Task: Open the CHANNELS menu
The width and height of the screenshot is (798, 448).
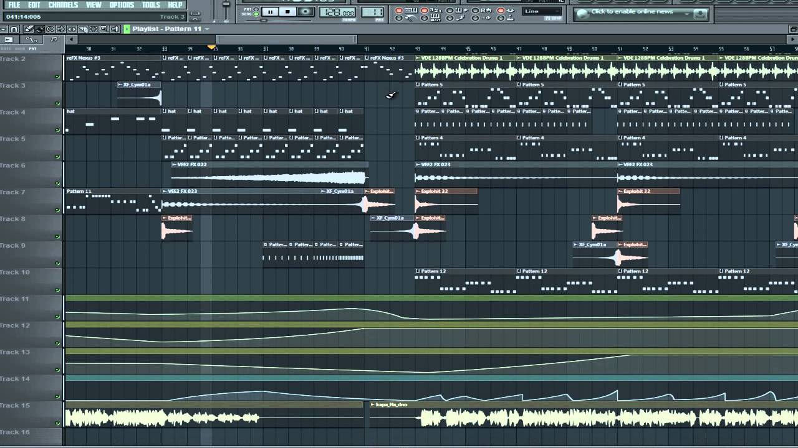Action: click(x=63, y=5)
